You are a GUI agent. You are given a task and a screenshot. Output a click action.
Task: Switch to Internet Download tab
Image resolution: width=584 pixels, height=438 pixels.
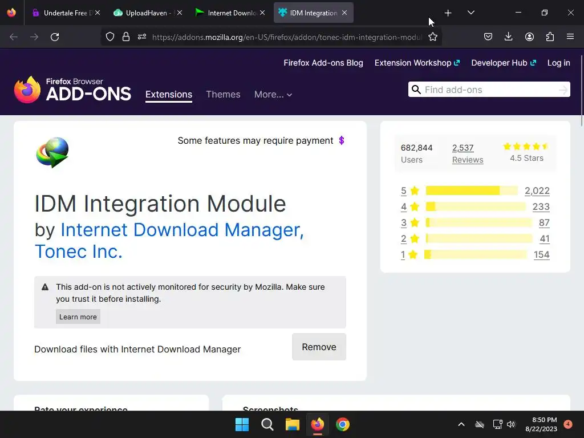tap(229, 13)
